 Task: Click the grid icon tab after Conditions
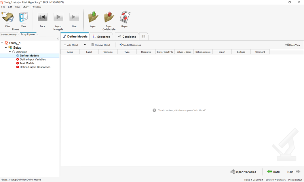pos(143,37)
